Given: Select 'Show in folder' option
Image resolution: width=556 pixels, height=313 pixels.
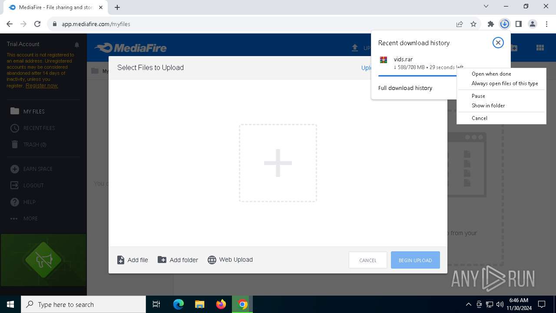Looking at the screenshot, I should click(501, 106).
